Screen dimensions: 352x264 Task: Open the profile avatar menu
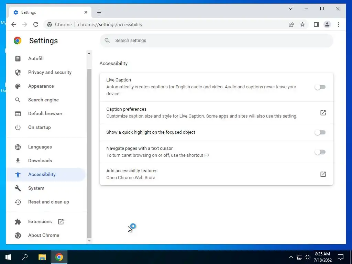point(327,24)
